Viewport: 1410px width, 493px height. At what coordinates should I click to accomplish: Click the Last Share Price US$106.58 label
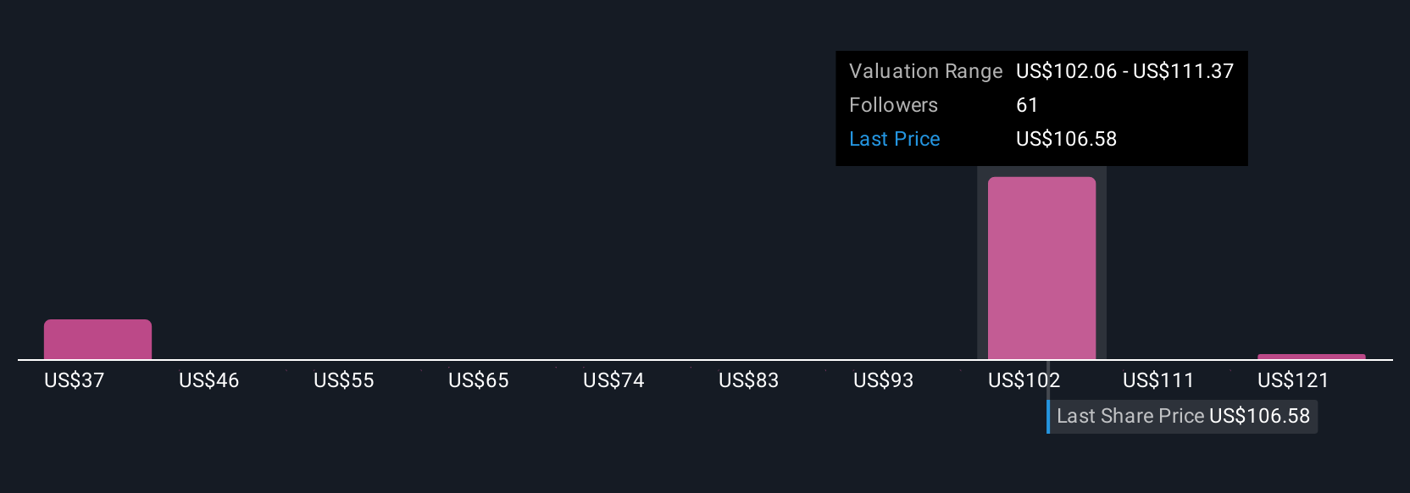1183,416
